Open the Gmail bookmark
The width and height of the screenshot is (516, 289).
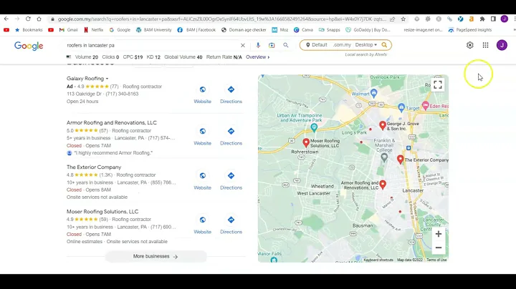(x=69, y=30)
